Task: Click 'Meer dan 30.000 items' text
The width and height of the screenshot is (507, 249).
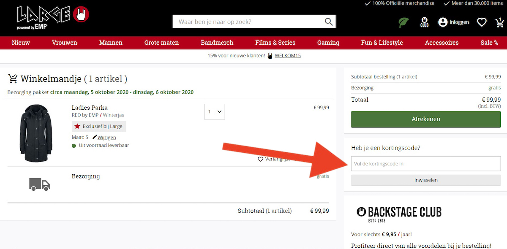Action: [477, 3]
